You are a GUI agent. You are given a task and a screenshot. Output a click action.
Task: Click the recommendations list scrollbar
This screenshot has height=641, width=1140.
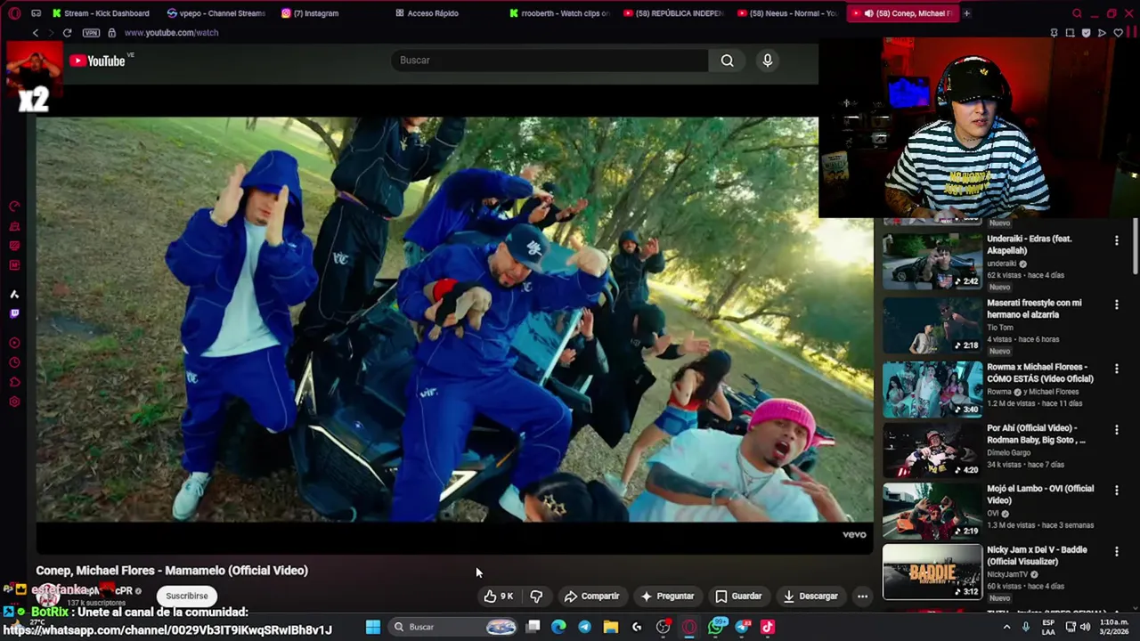(x=1136, y=247)
